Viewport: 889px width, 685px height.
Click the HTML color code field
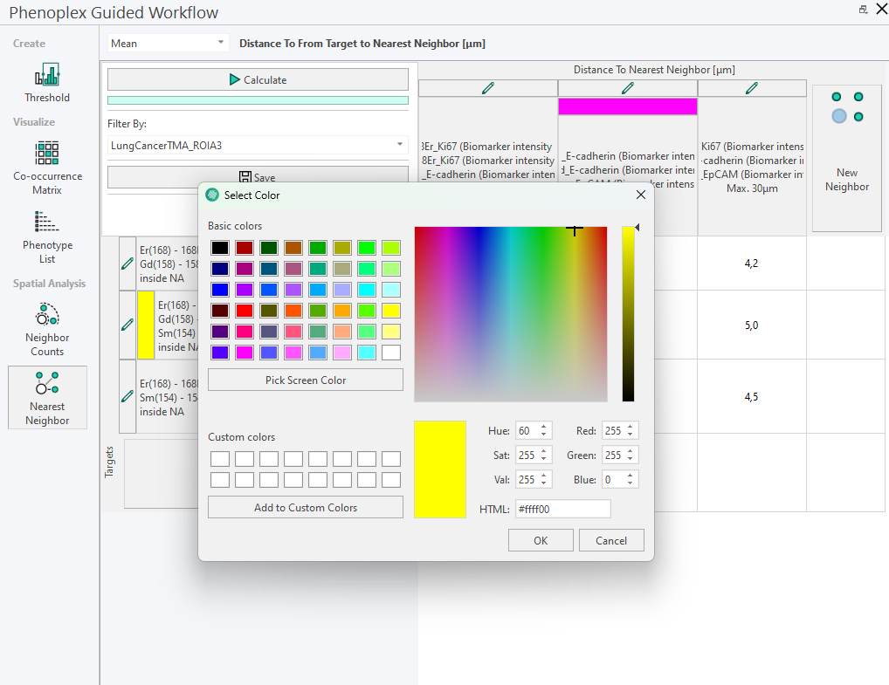[562, 509]
